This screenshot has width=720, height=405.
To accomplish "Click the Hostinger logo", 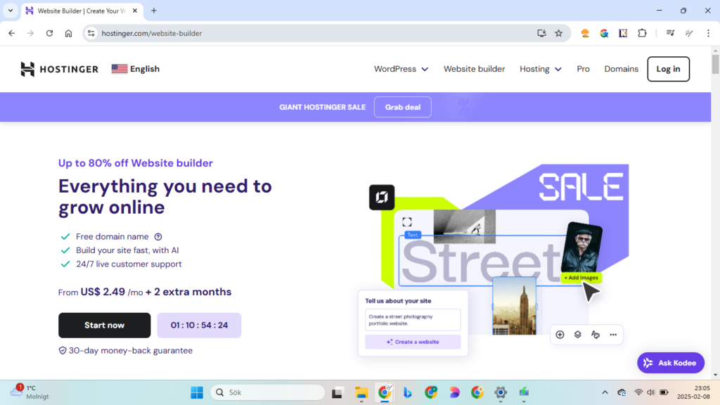I will (x=59, y=69).
